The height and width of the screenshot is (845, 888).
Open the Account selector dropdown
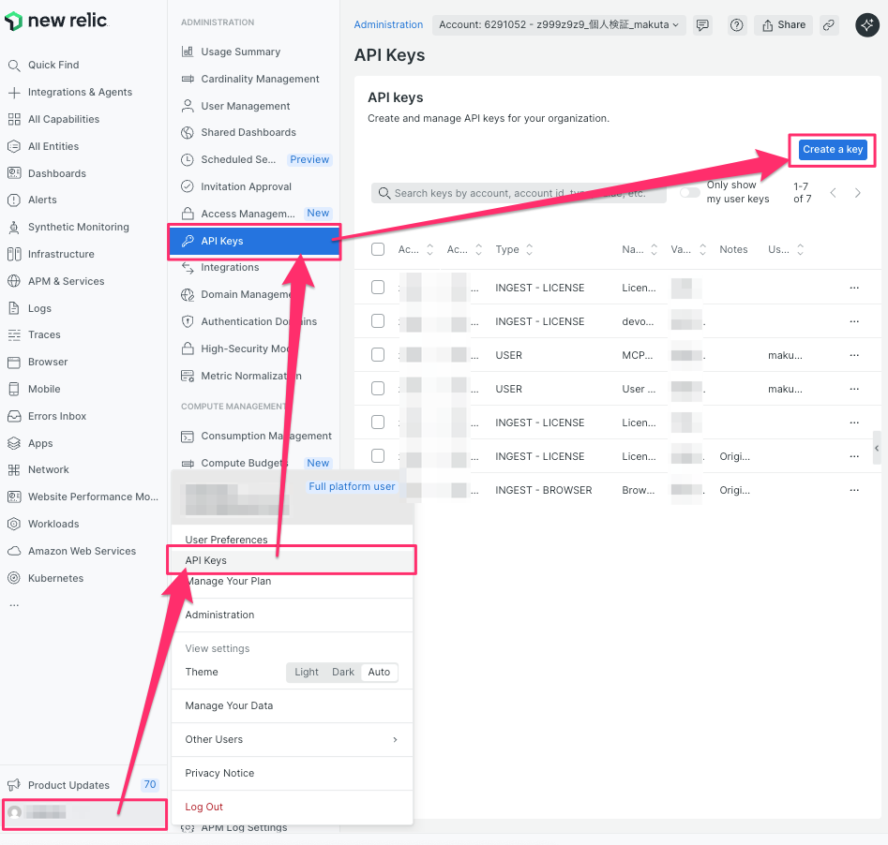pos(560,25)
